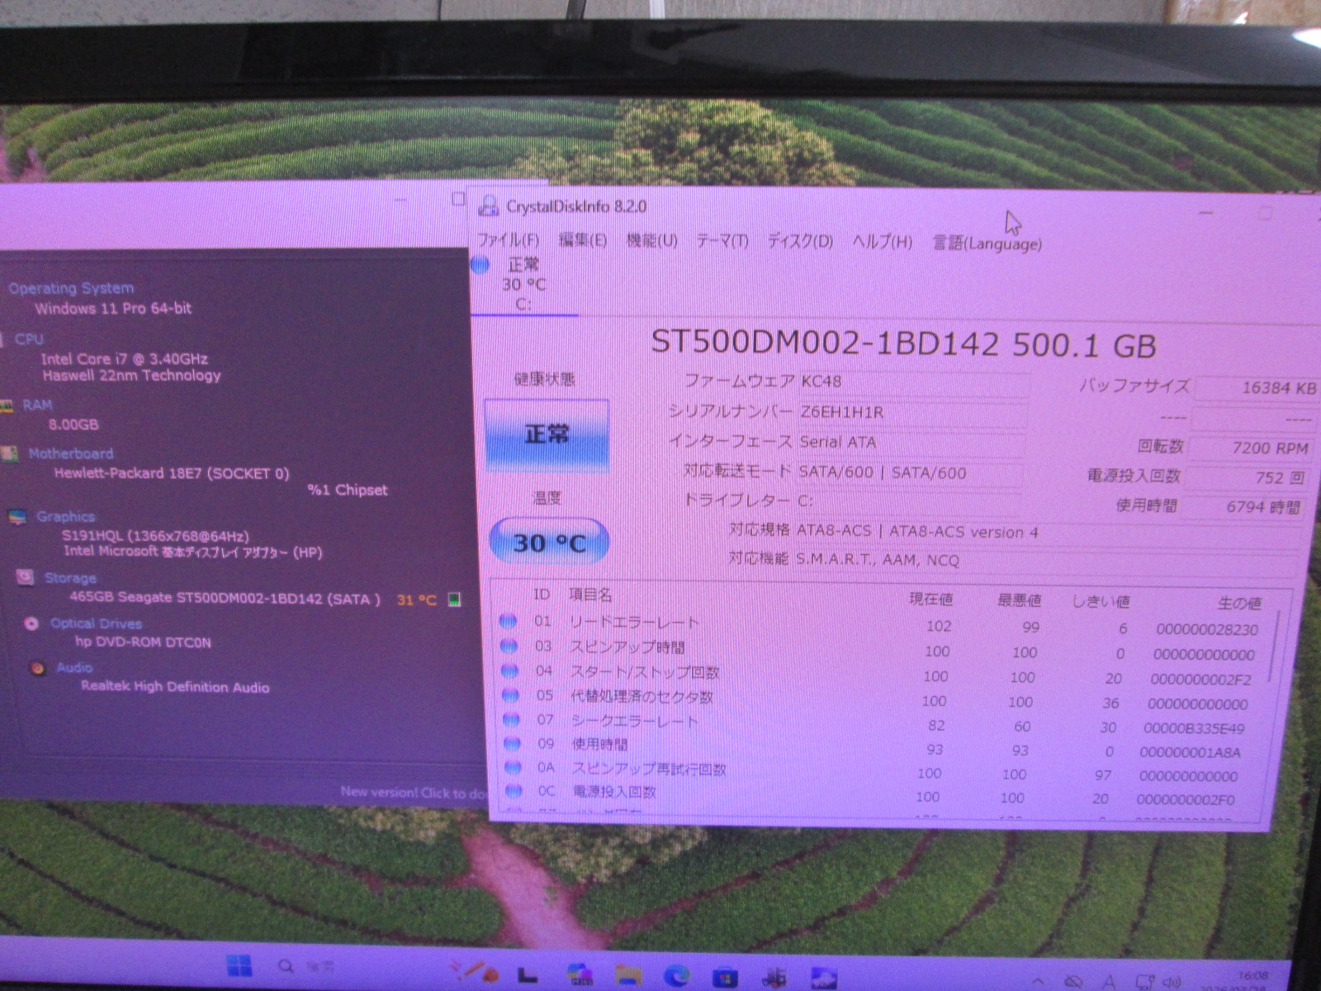Viewport: 1321px width, 991px height.
Task: Click the Windows Start button on the taskbar
Action: click(x=239, y=966)
